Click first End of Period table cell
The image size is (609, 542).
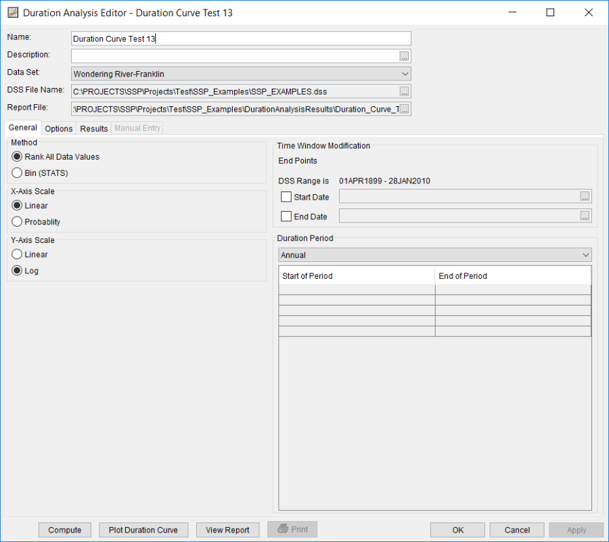(513, 290)
